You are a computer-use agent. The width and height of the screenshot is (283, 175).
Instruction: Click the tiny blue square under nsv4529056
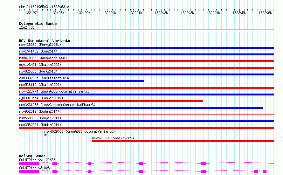point(45,135)
